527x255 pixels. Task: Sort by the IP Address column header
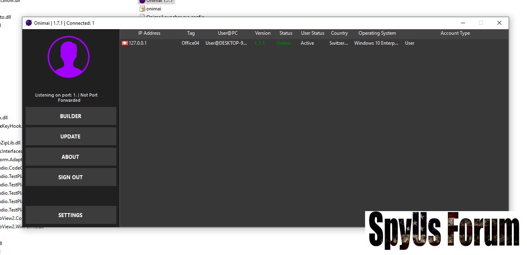(x=149, y=33)
